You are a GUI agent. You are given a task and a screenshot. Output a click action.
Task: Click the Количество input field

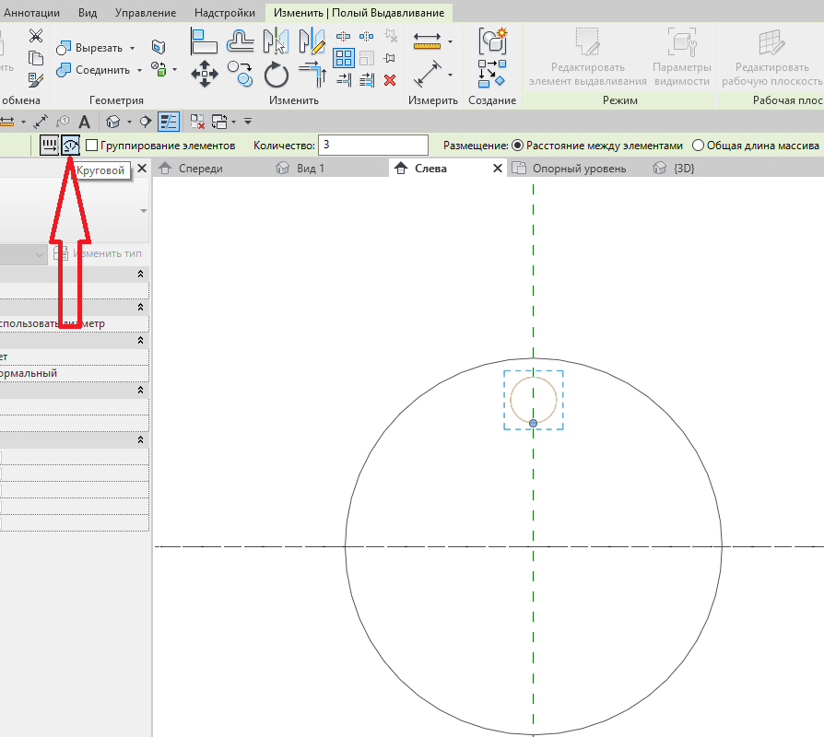pyautogui.click(x=373, y=145)
